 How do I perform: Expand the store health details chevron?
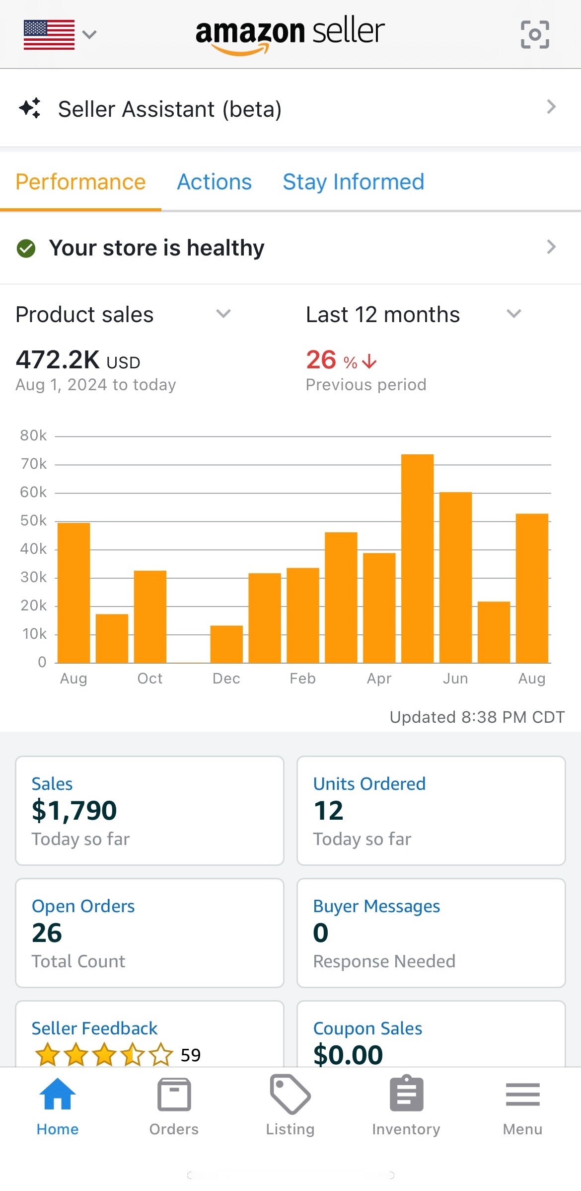(x=551, y=247)
